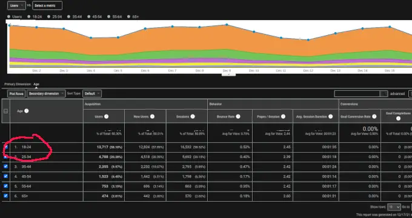412x218 pixels.
Task: Click the 35-44 age row label
Action: pos(26,167)
